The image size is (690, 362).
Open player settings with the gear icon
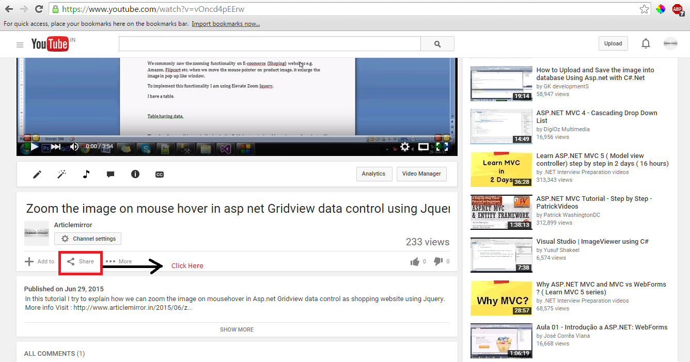tap(405, 147)
